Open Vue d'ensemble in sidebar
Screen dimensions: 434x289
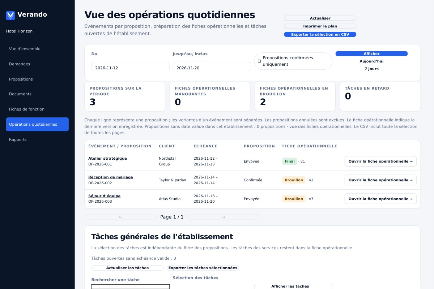pyautogui.click(x=37, y=49)
